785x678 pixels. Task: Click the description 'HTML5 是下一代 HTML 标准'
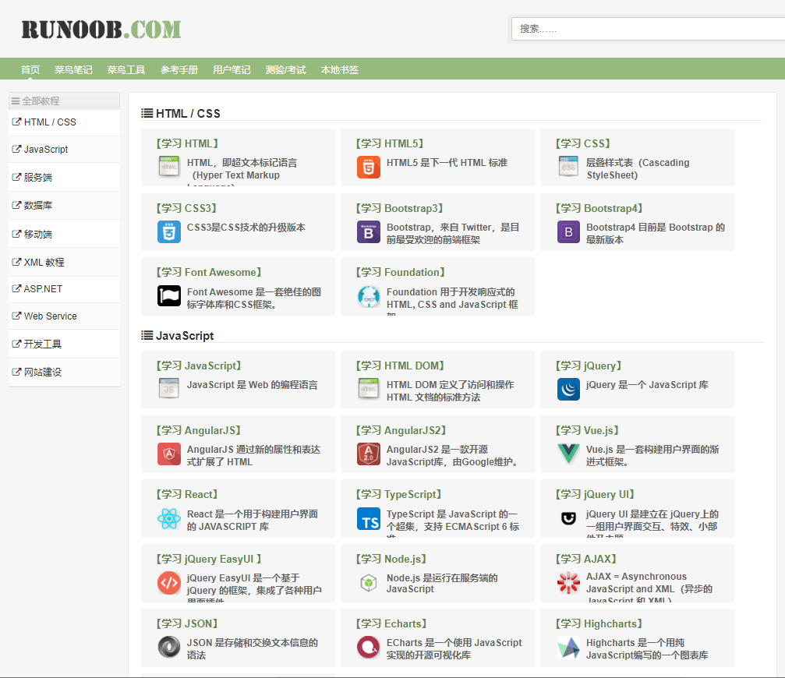click(447, 163)
